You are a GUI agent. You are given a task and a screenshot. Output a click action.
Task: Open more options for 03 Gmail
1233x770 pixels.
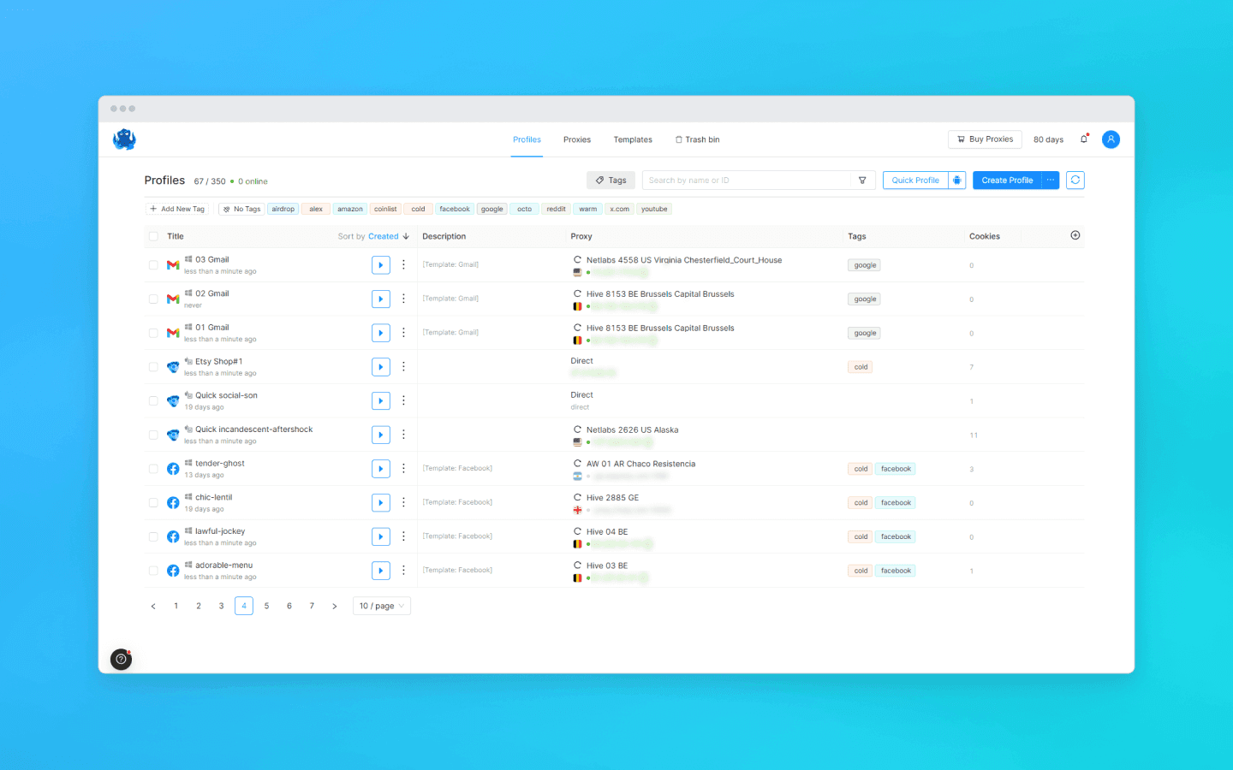pyautogui.click(x=403, y=265)
